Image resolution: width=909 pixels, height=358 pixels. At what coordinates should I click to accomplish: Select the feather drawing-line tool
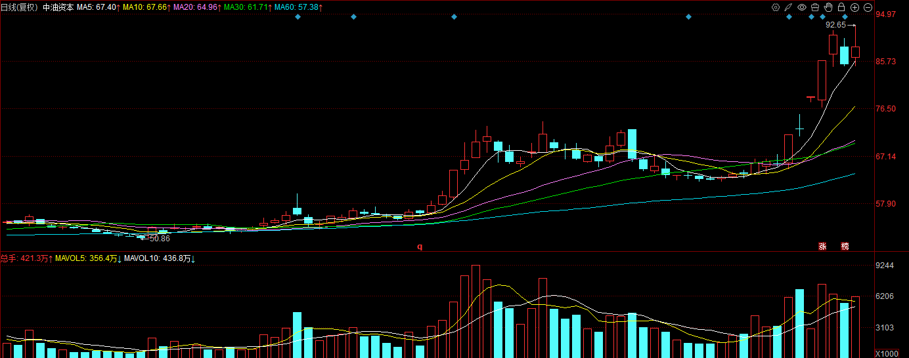point(788,7)
